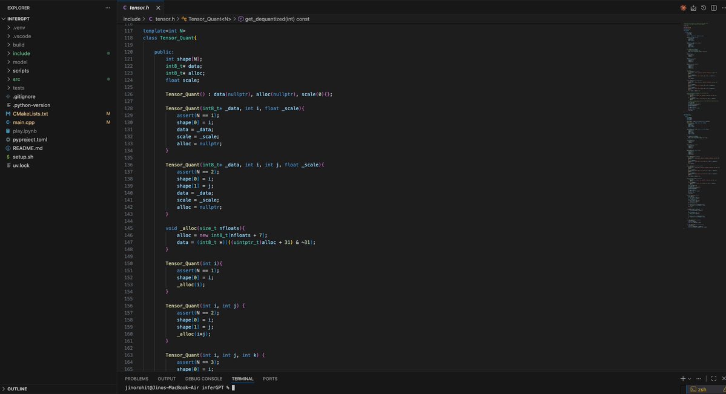The height and width of the screenshot is (394, 726).
Task: Click the orange Claude spark icon in editor toolbar
Action: (x=683, y=8)
